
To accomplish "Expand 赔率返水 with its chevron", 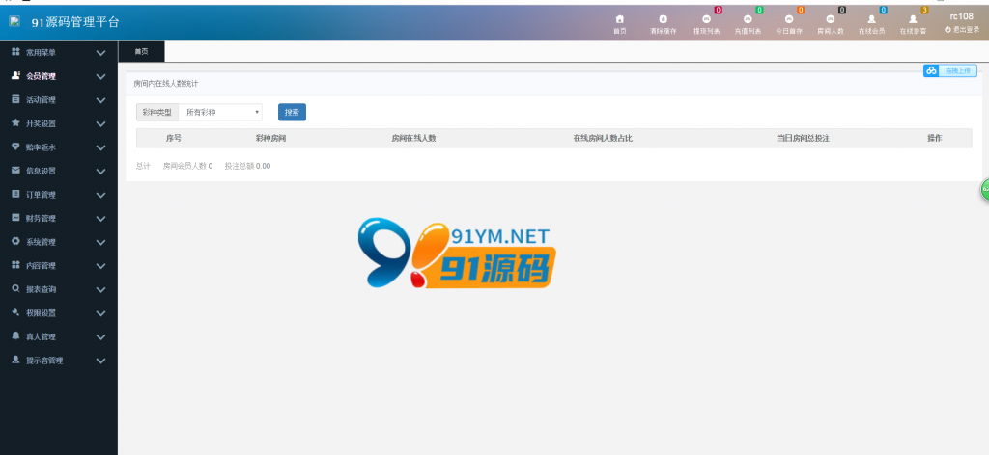I will (100, 147).
